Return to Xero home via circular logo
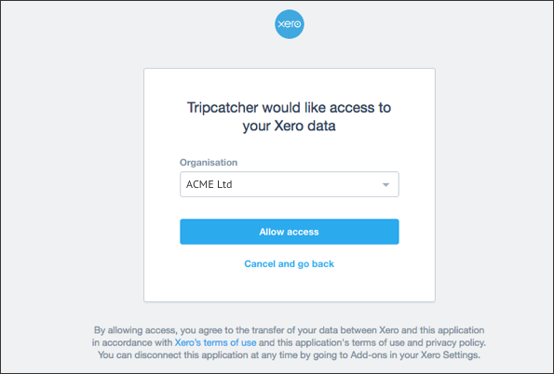 tap(290, 24)
